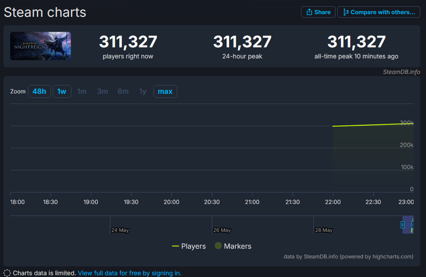This screenshot has width=426, height=277.
Task: Select the 1w zoom range
Action: 62,91
